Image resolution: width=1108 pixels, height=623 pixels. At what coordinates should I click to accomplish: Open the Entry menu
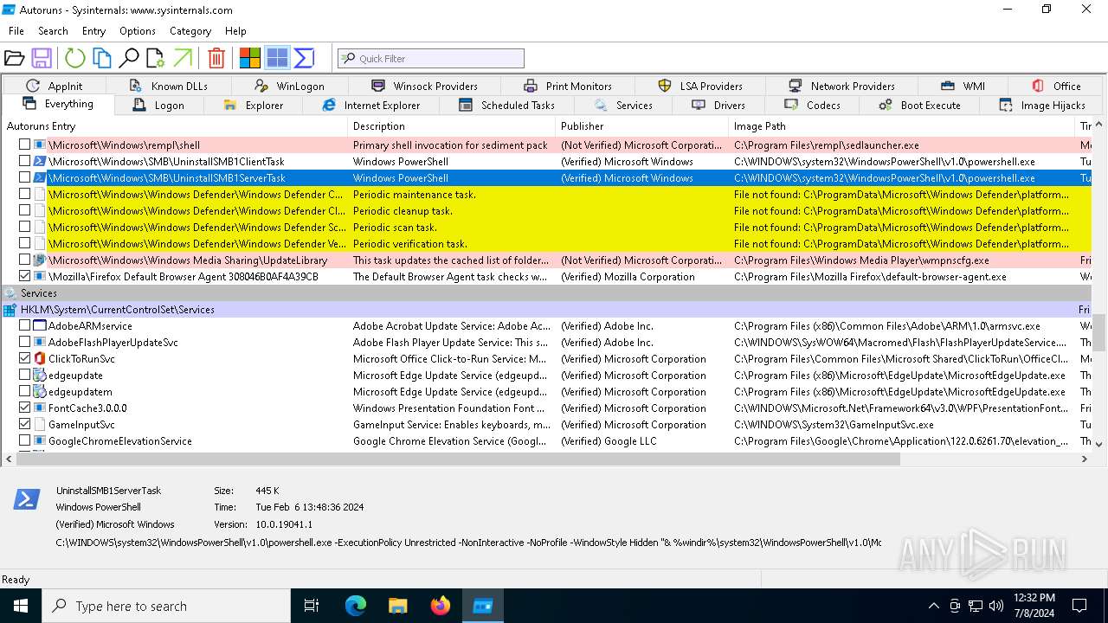tap(93, 31)
